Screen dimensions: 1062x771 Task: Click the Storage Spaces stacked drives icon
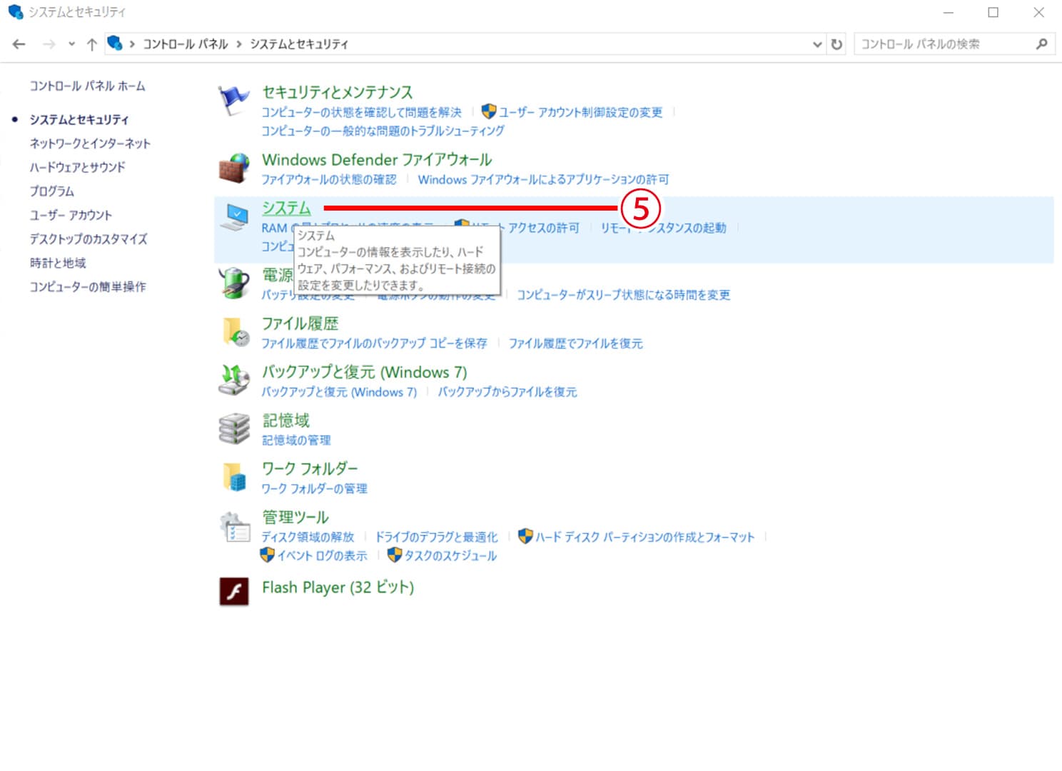[x=233, y=428]
